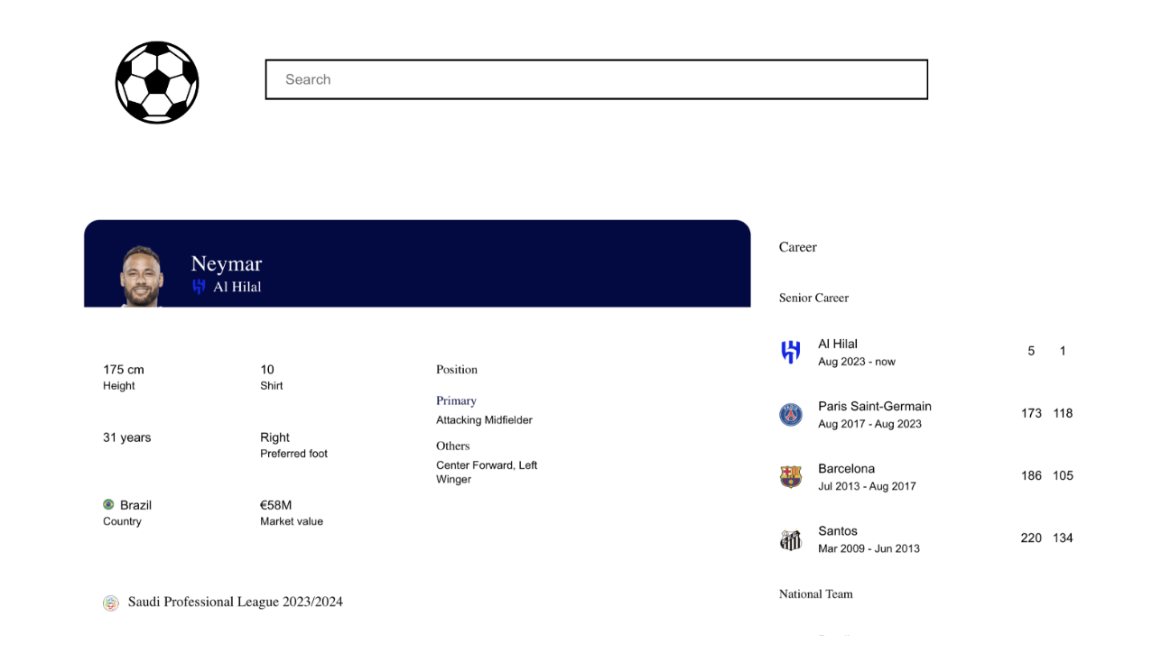Viewport: 1152px width, 653px height.
Task: Click Al Hilal crest in career list
Action: coord(791,352)
